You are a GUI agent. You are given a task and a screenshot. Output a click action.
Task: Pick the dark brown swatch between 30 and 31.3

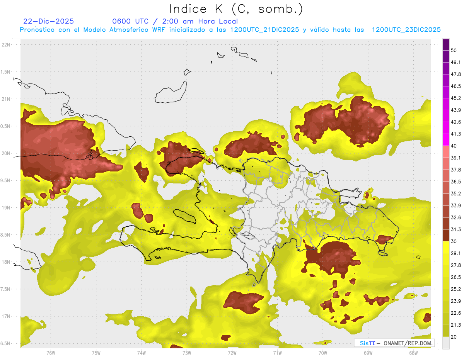pos(446,235)
